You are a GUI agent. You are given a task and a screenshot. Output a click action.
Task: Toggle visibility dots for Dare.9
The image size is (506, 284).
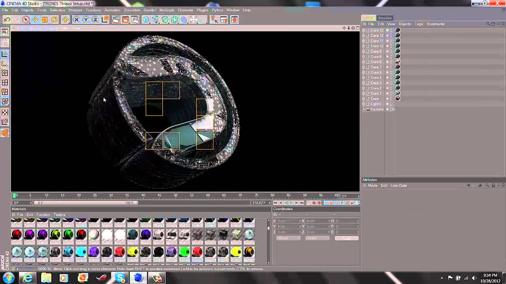(x=391, y=51)
